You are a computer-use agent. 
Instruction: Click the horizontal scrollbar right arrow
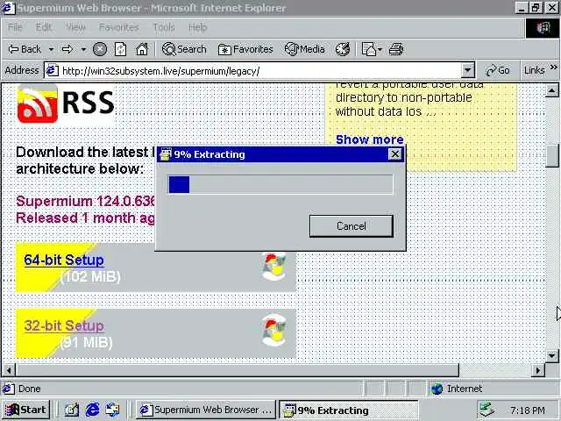[x=537, y=370]
